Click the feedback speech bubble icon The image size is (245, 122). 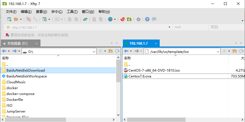point(154,19)
